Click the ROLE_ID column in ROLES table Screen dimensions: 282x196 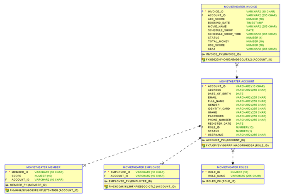pyautogui.click(x=214, y=172)
